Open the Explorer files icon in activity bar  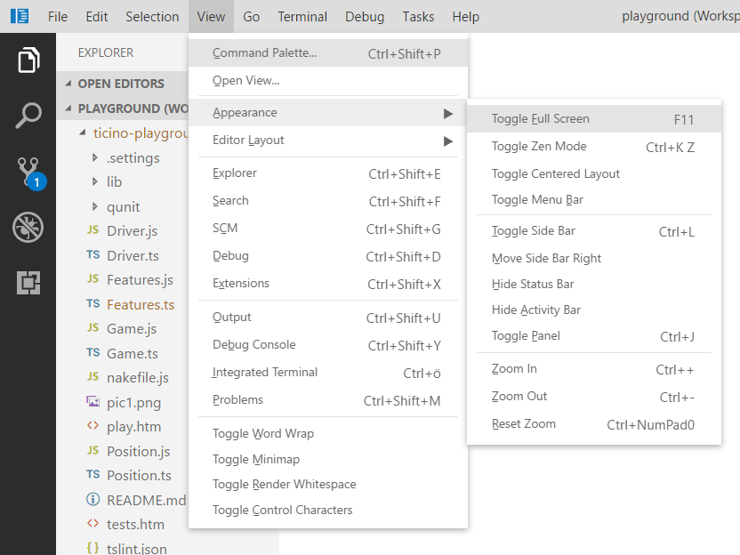tap(28, 60)
